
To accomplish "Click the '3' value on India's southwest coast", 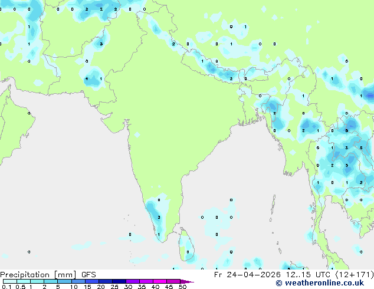I will click(159, 217).
